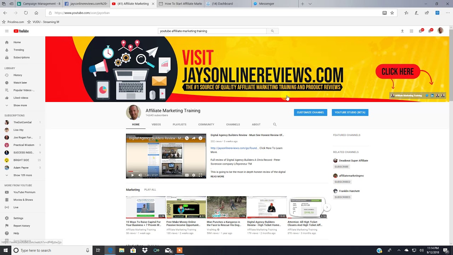Open the YouTube hamburger guide menu
Image resolution: width=453 pixels, height=255 pixels.
[7, 31]
